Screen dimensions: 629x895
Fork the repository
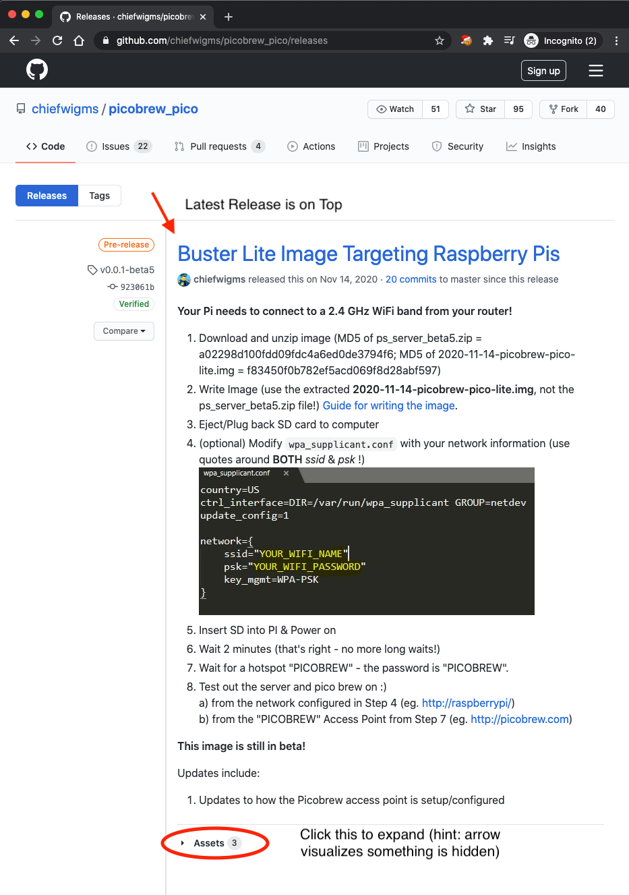pos(564,109)
